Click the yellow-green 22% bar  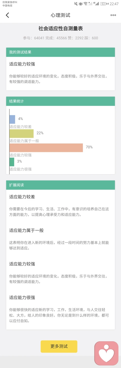21,134
